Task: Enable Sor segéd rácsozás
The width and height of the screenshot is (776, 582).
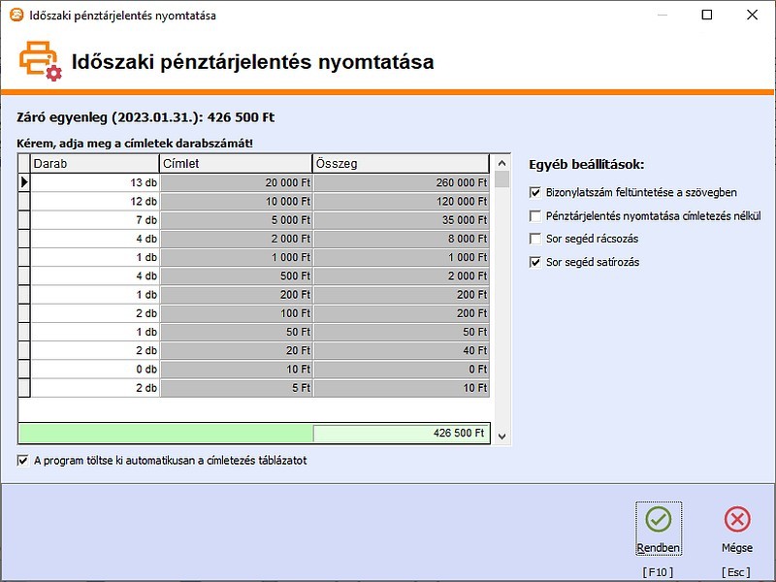Action: coord(533,239)
